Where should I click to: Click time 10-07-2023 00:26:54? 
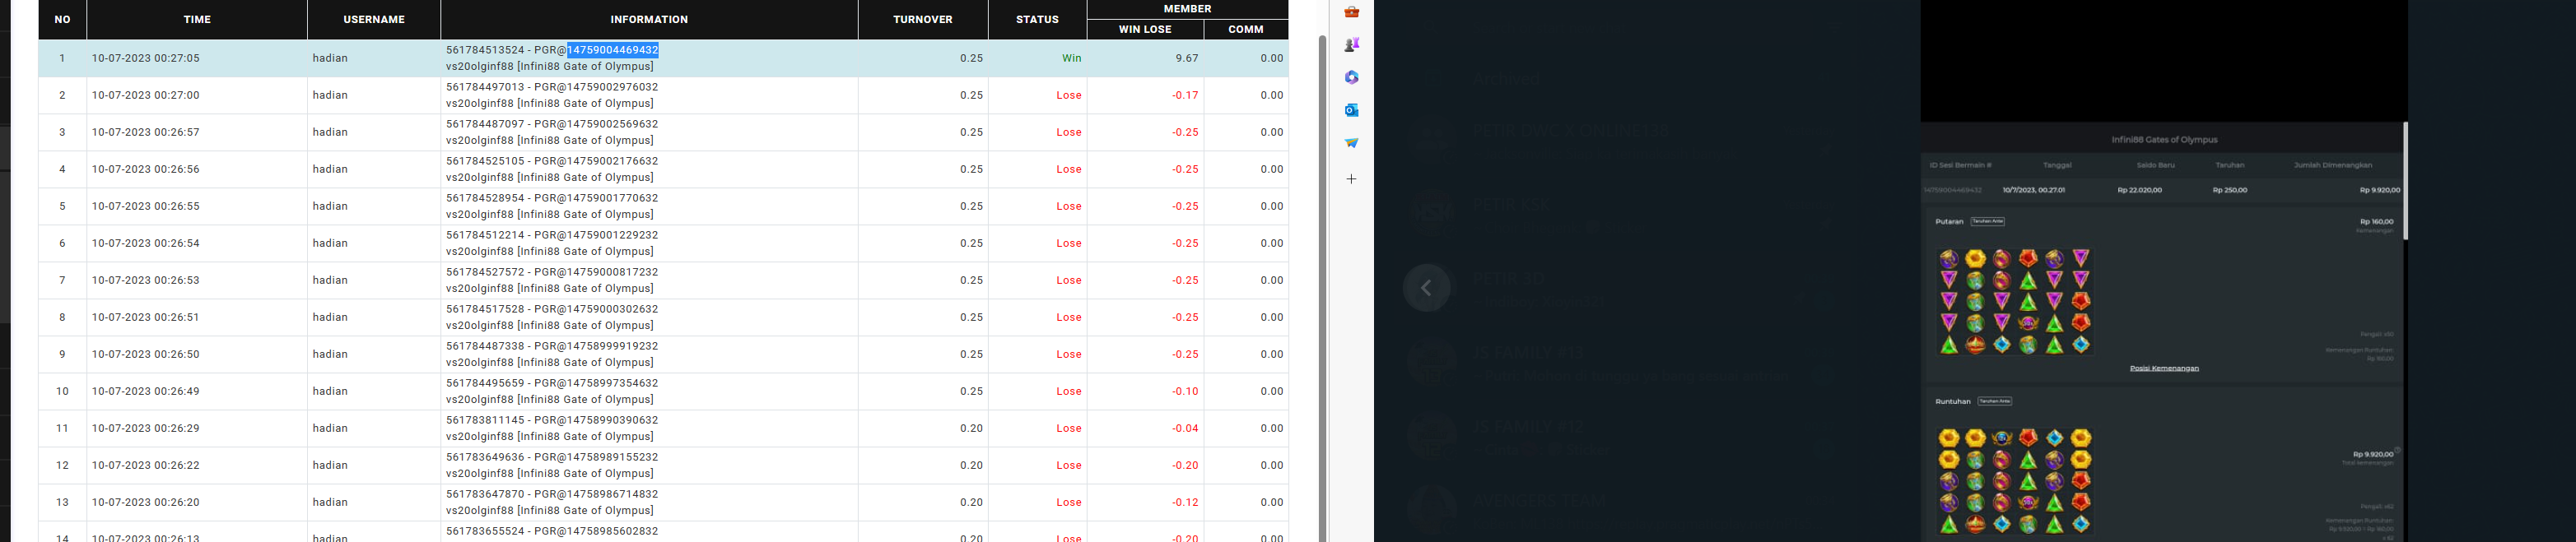(146, 243)
